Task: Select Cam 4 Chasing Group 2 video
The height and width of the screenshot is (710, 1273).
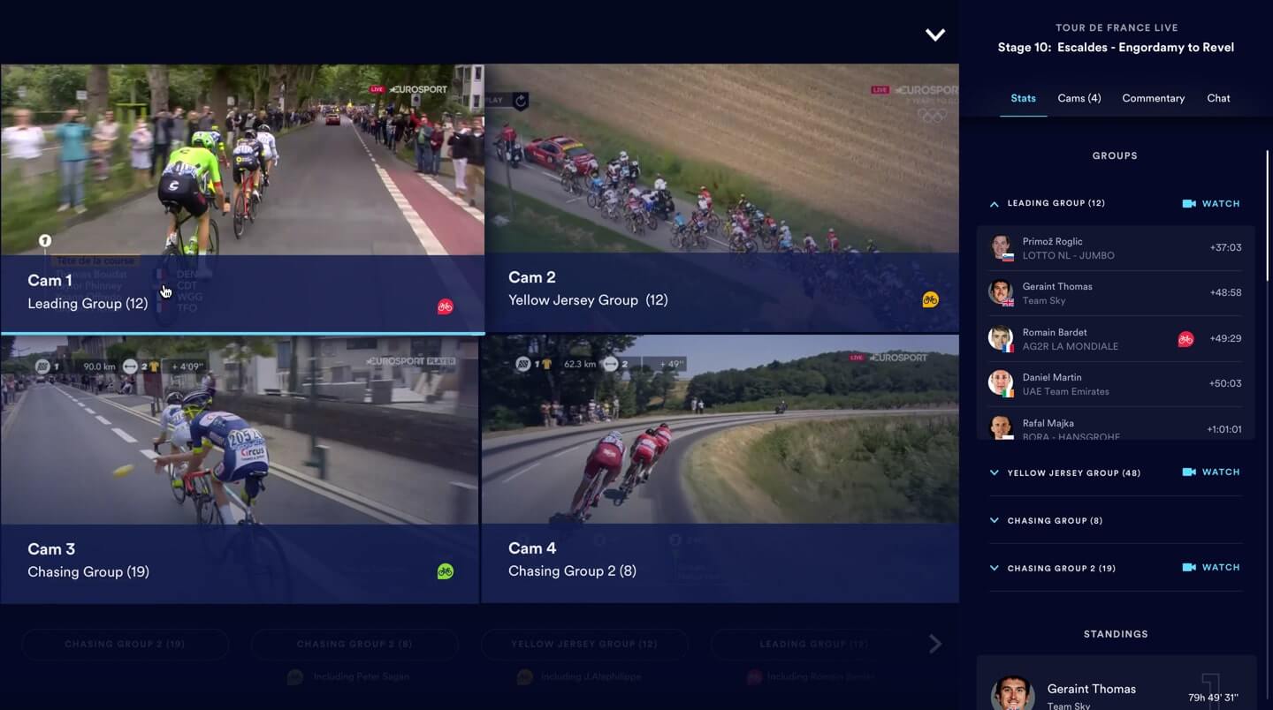Action: [720, 468]
